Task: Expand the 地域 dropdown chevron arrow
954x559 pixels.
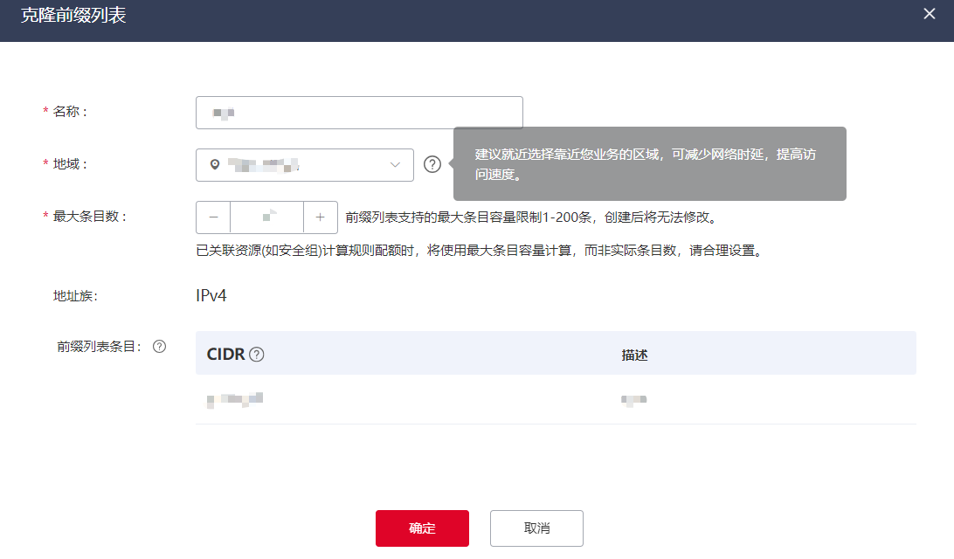Action: pos(395,165)
